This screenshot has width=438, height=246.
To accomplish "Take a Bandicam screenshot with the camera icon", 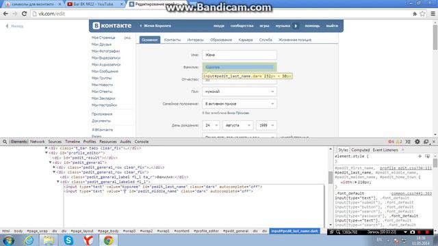I will pyautogui.click(x=412, y=232).
